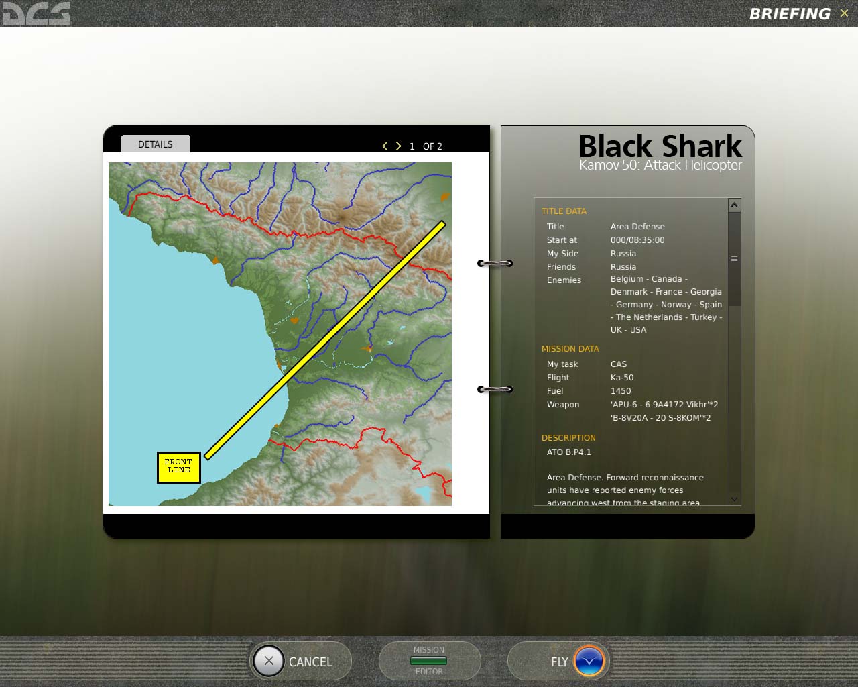The width and height of the screenshot is (858, 687).
Task: Click the CANCEL button
Action: tap(301, 662)
